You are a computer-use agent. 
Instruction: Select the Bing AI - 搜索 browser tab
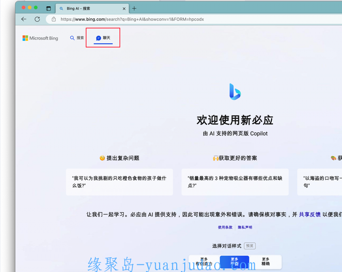(x=92, y=9)
